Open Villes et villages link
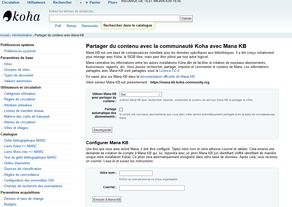The height and width of the screenshot is (207, 292). pyautogui.click(x=16, y=128)
